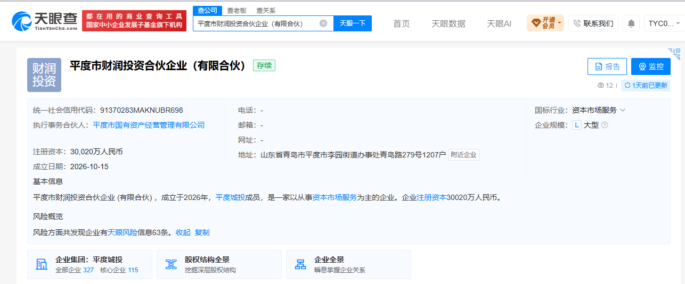Click the 财润投资 company logo tile
This screenshot has height=284, width=685.
(x=44, y=75)
